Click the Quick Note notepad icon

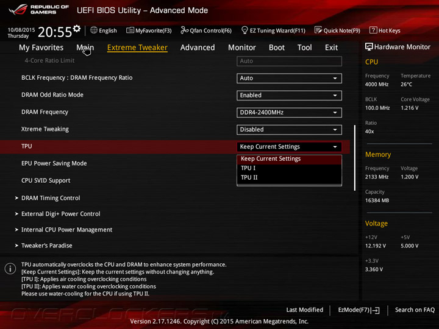point(318,30)
